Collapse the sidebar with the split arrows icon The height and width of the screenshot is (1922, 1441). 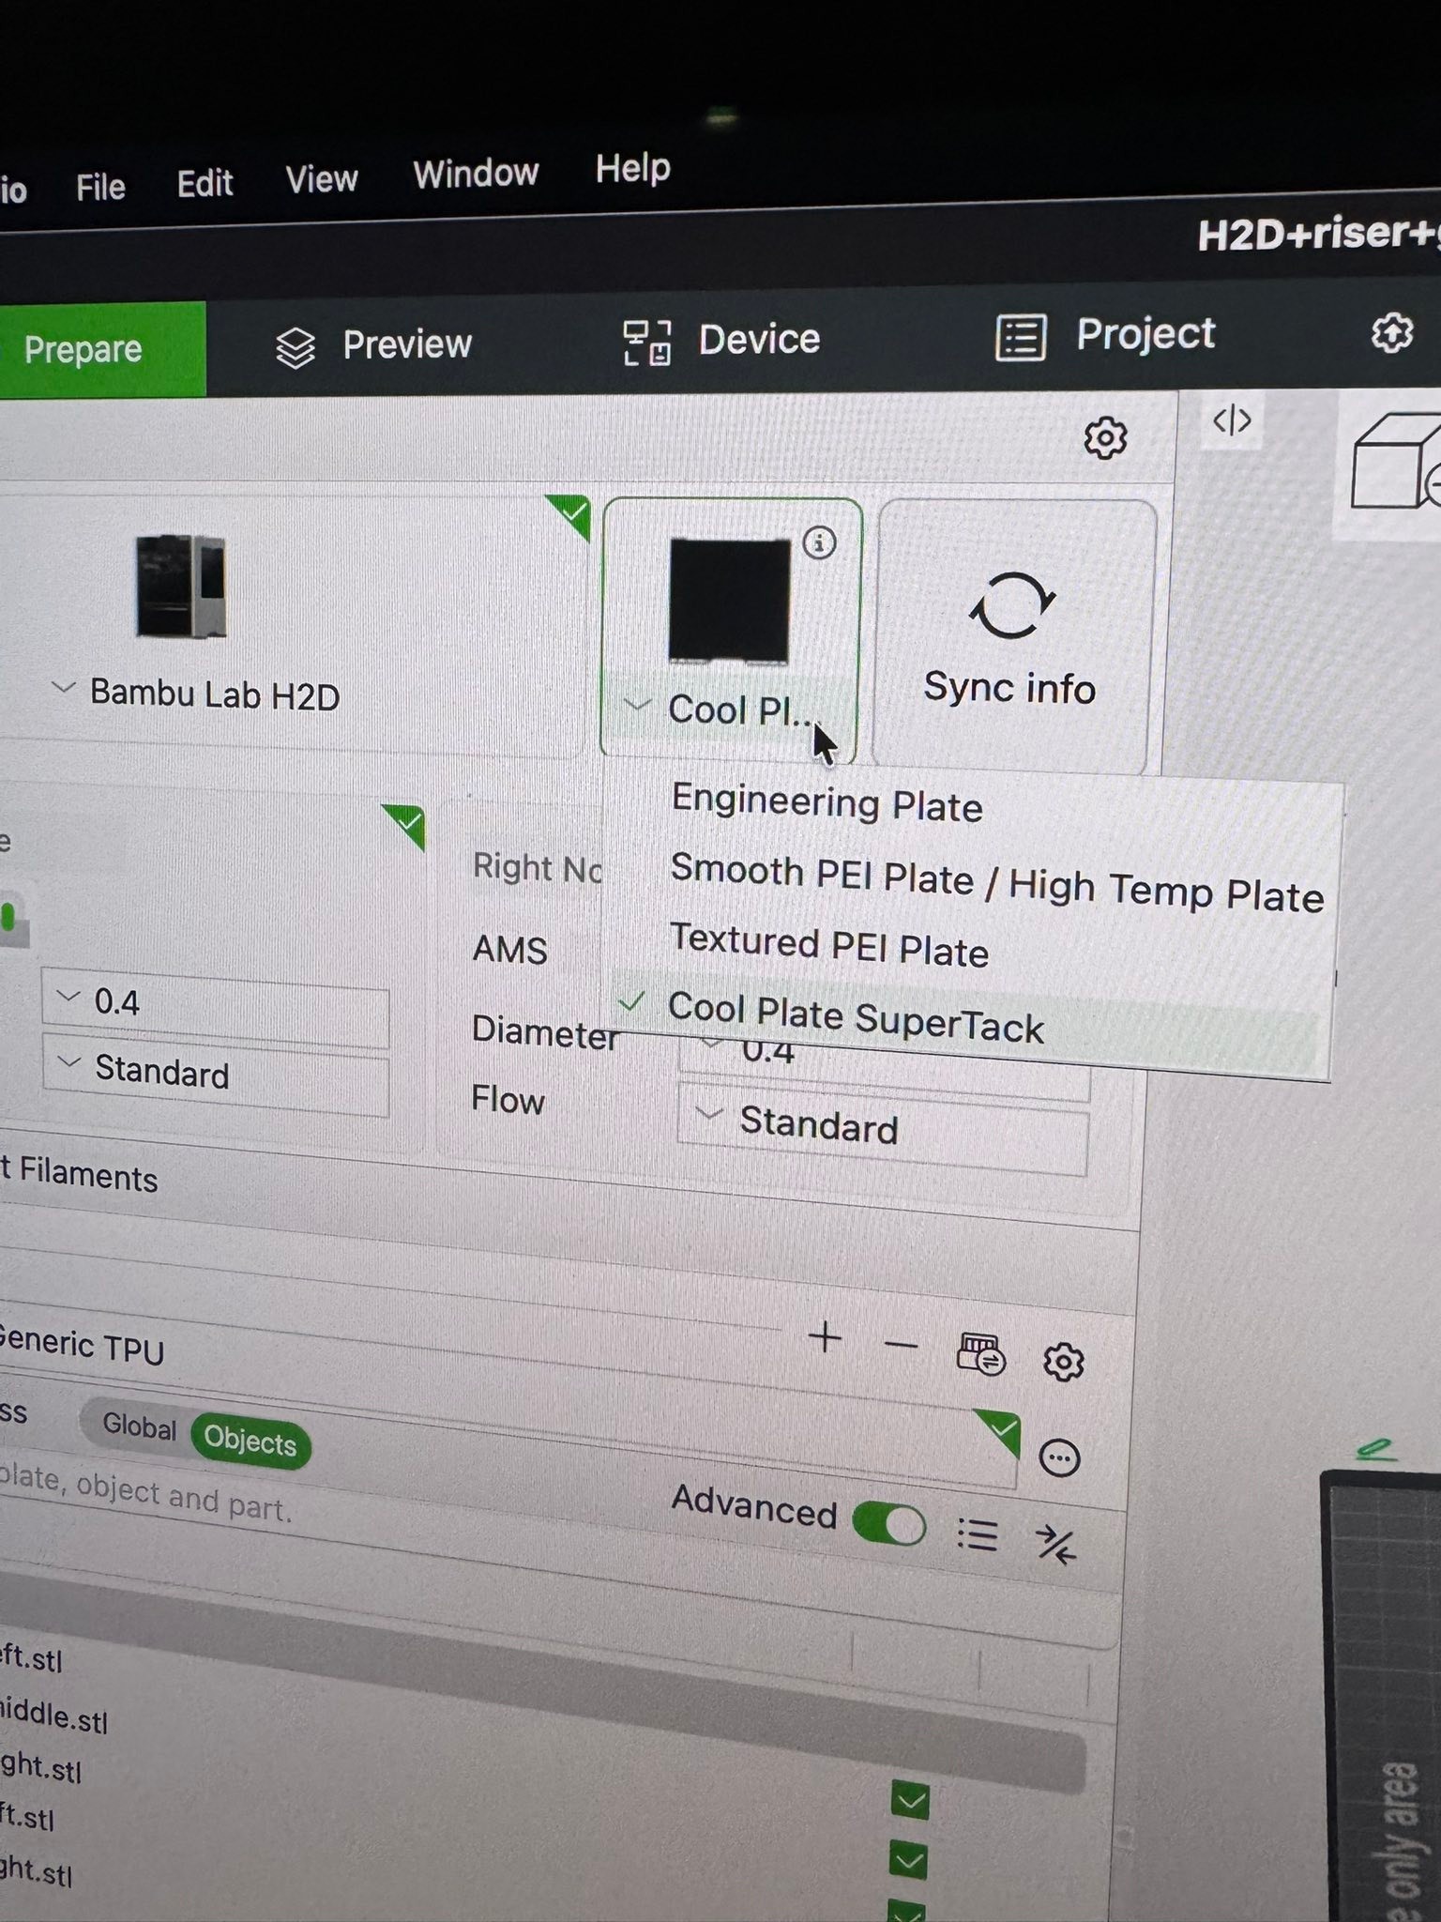point(1232,420)
